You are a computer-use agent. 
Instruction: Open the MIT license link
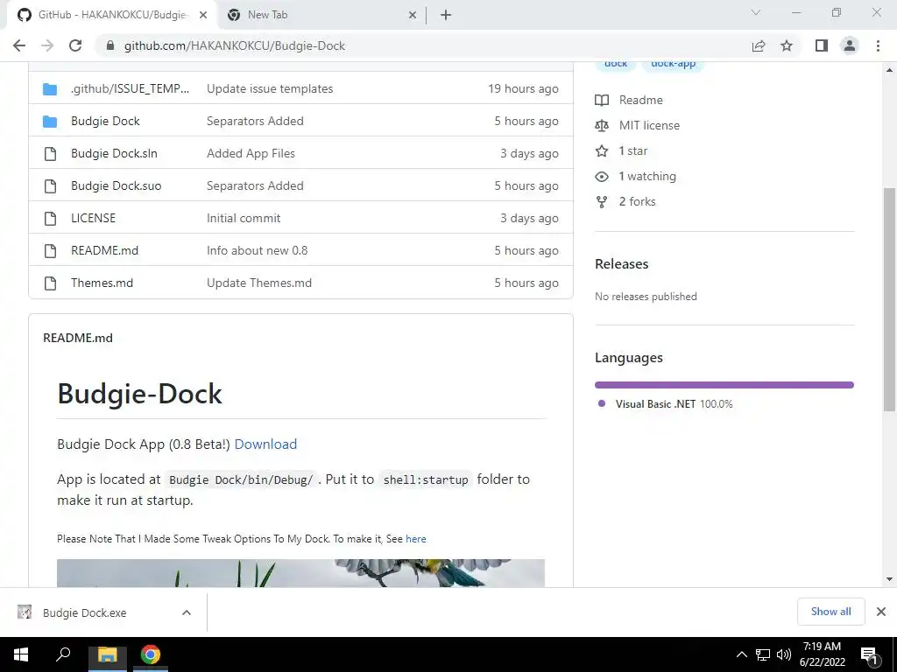click(649, 125)
